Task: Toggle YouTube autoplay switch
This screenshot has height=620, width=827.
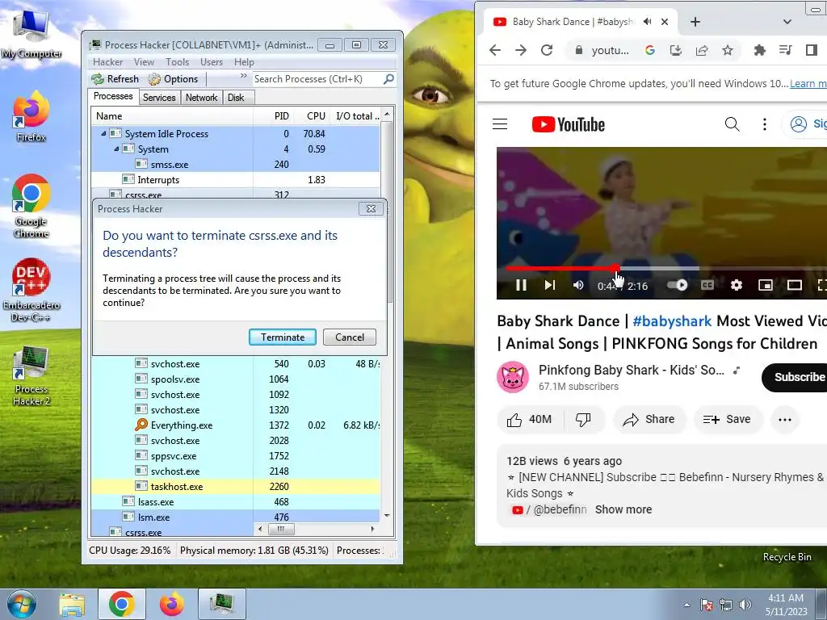Action: pyautogui.click(x=678, y=285)
